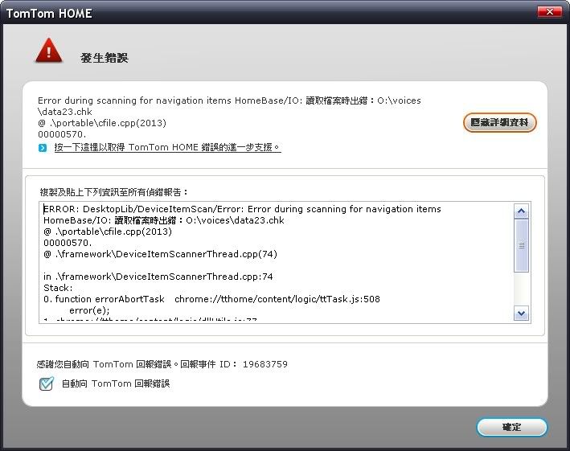Click the 'Stack:' line in the log

pos(58,288)
